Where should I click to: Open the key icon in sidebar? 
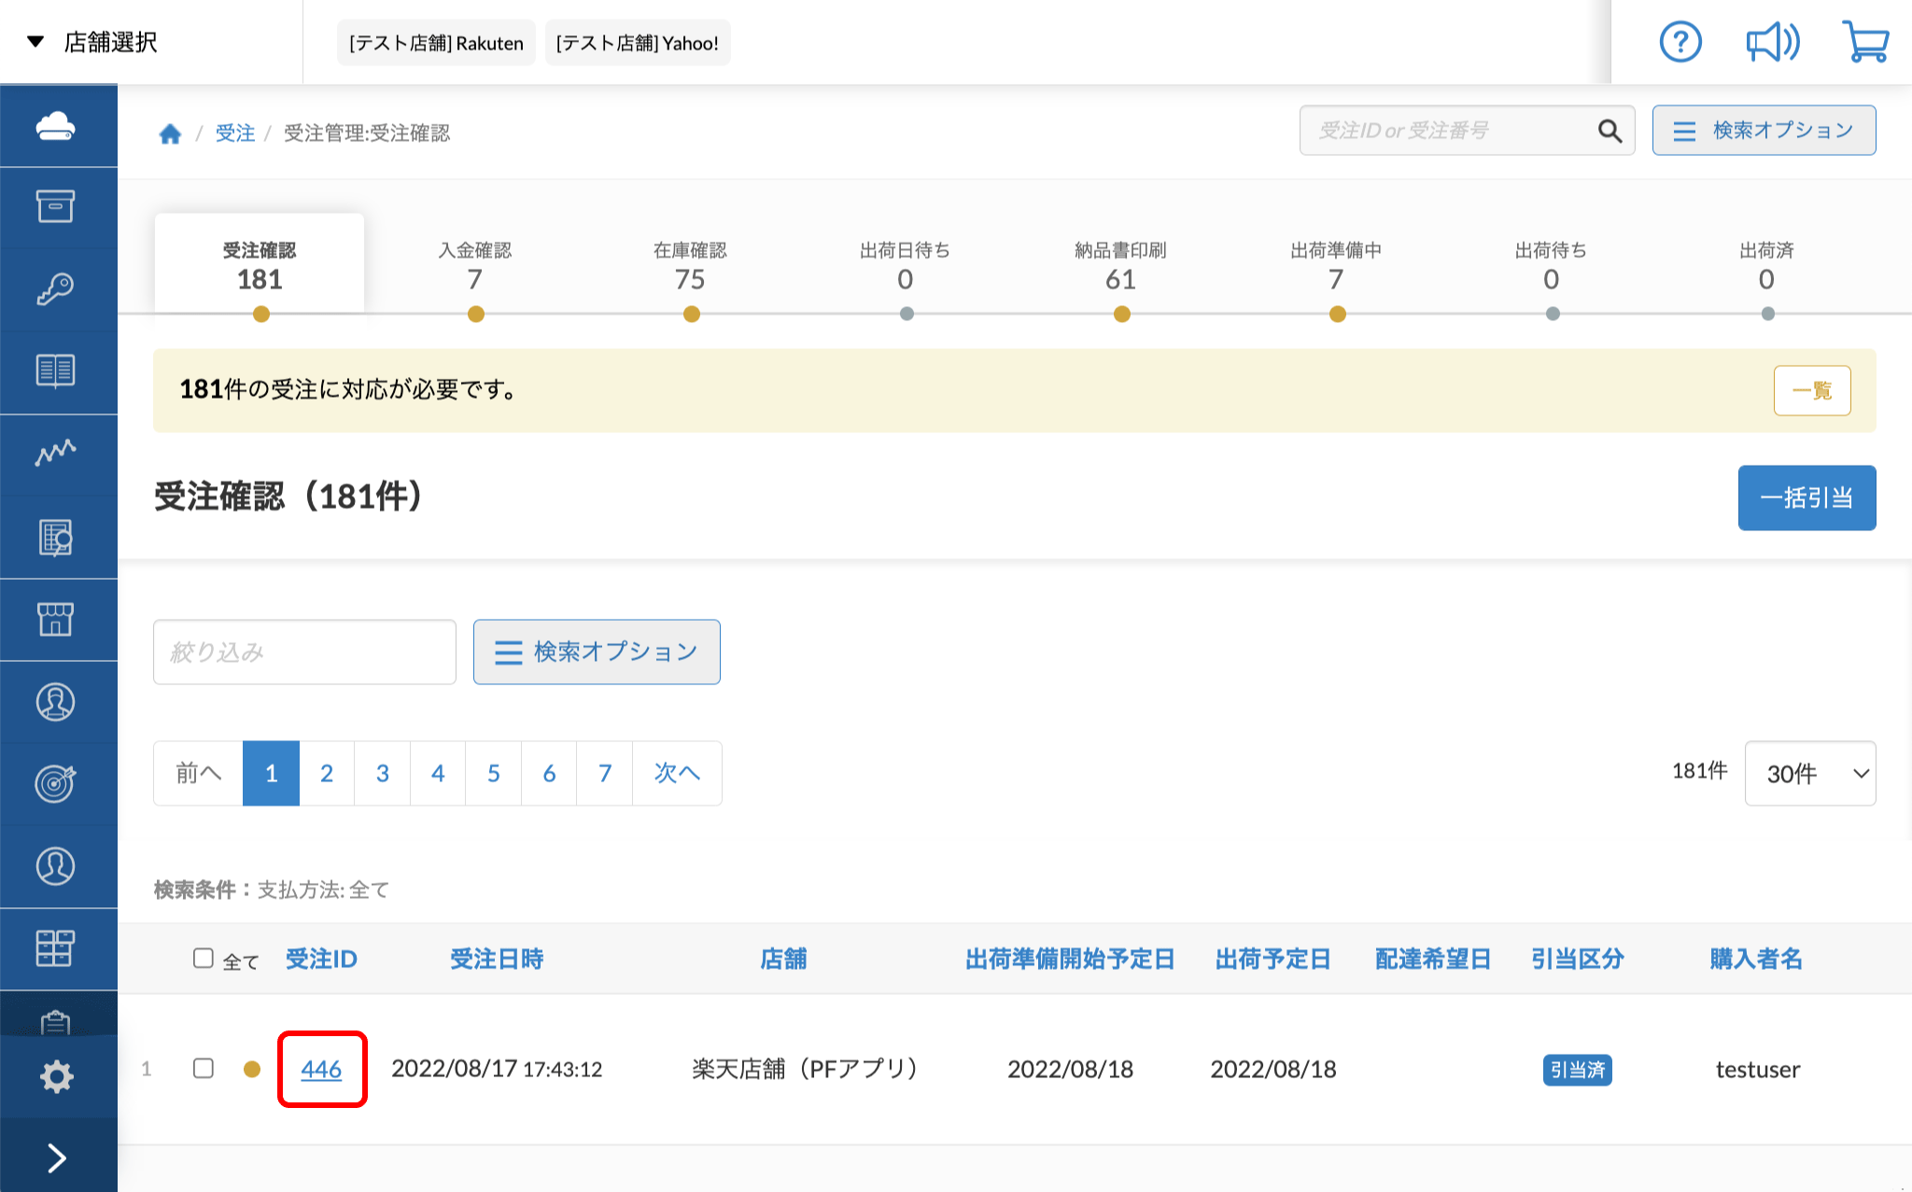tap(56, 289)
